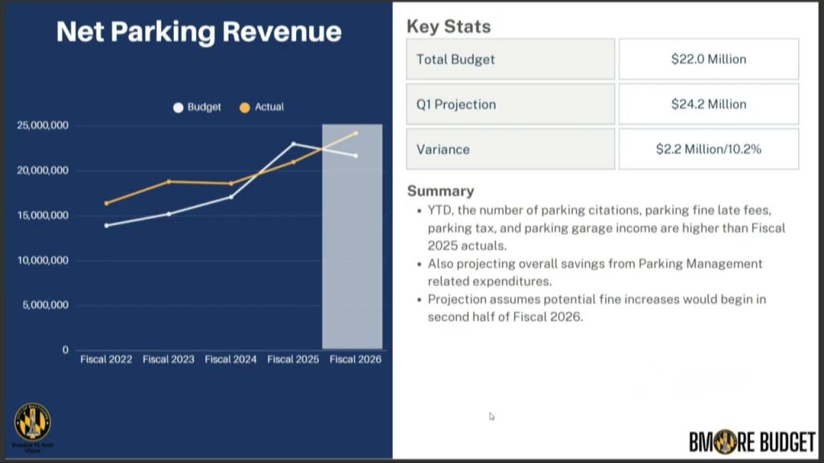This screenshot has width=824, height=463.
Task: Select the orange Actual legend dot
Action: click(x=245, y=108)
